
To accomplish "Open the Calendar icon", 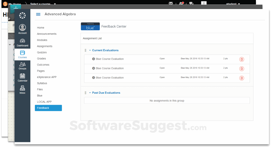I will coord(22,77).
